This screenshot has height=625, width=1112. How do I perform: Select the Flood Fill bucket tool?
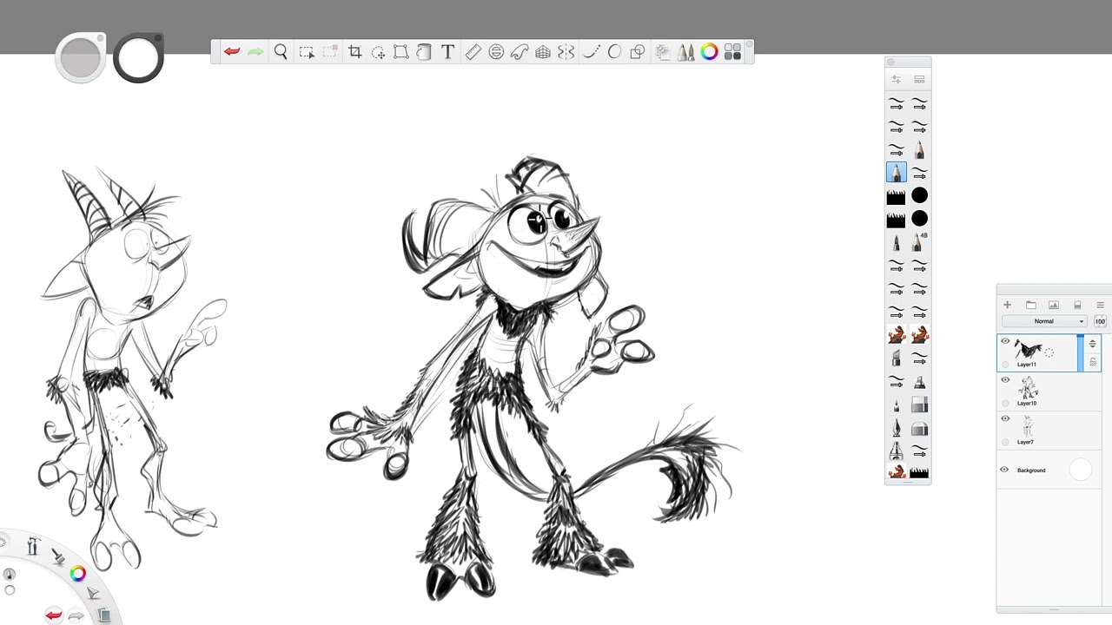[424, 52]
